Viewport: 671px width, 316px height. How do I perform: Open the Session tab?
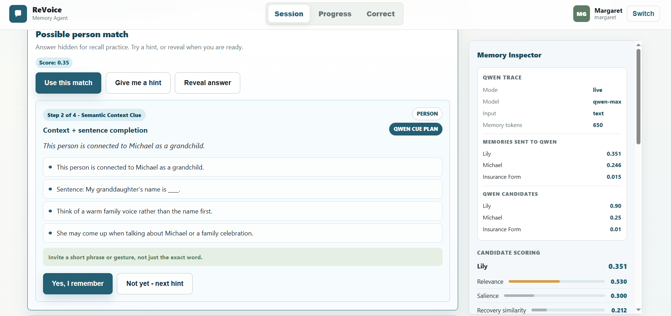point(289,14)
